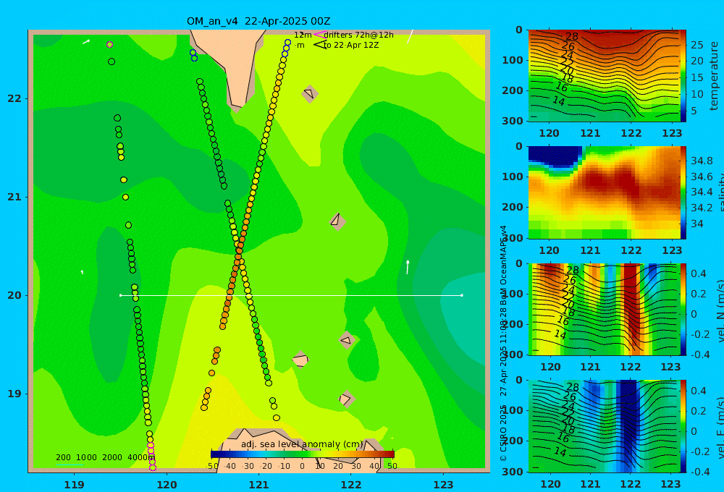Click the magenta drifter arrow legend symbol
Image resolution: width=724 pixels, height=492 pixels.
[x=320, y=35]
